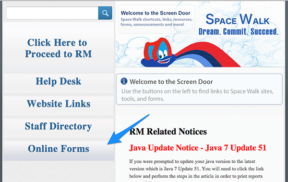Open the Staff Directory section
The height and width of the screenshot is (182, 288).
pos(59,126)
